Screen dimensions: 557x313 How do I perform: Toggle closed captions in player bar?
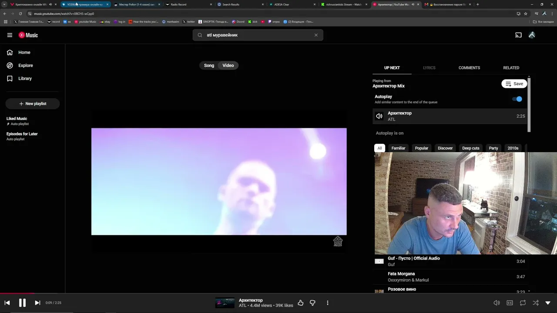[x=510, y=303]
